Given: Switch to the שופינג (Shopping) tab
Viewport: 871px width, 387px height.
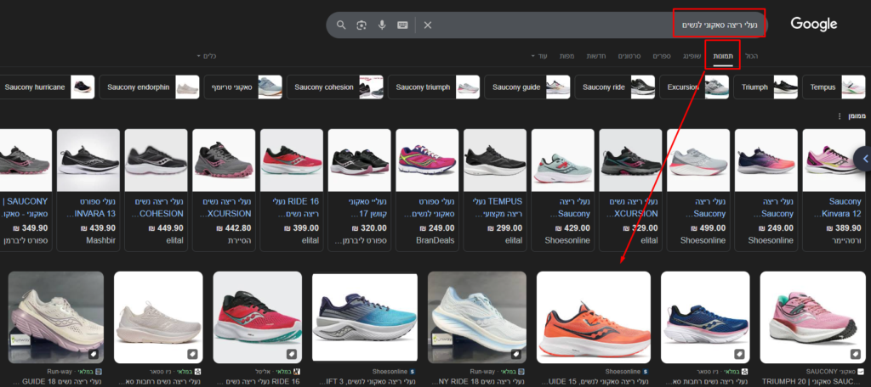Looking at the screenshot, I should [x=692, y=56].
